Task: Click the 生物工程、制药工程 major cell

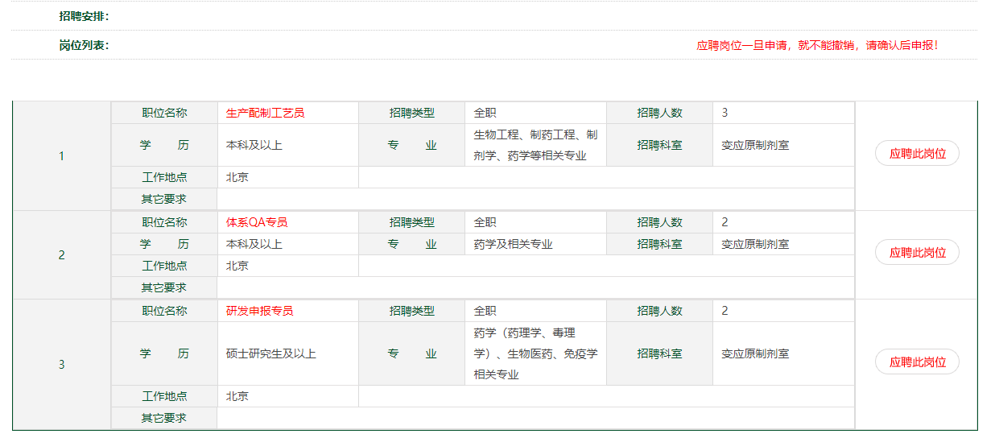Action: click(535, 145)
